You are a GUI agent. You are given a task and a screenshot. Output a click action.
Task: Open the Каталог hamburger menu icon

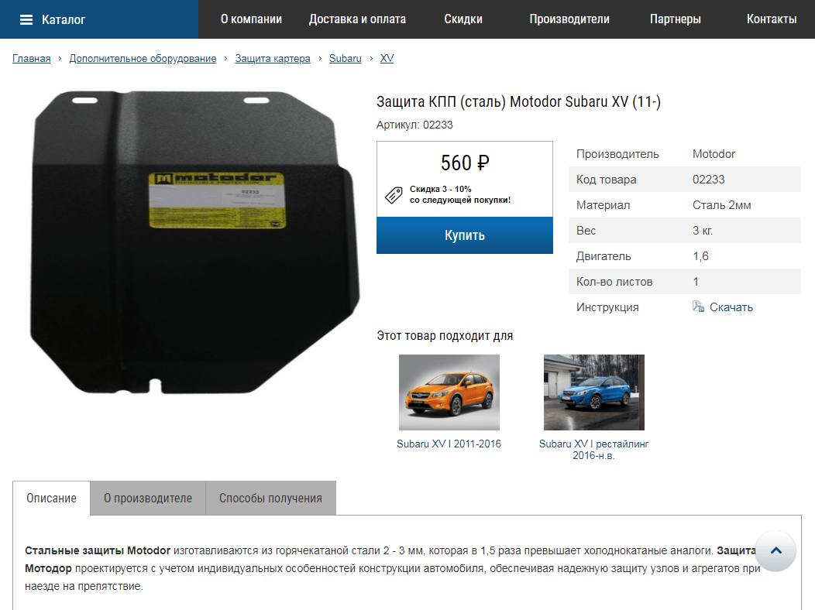point(26,19)
